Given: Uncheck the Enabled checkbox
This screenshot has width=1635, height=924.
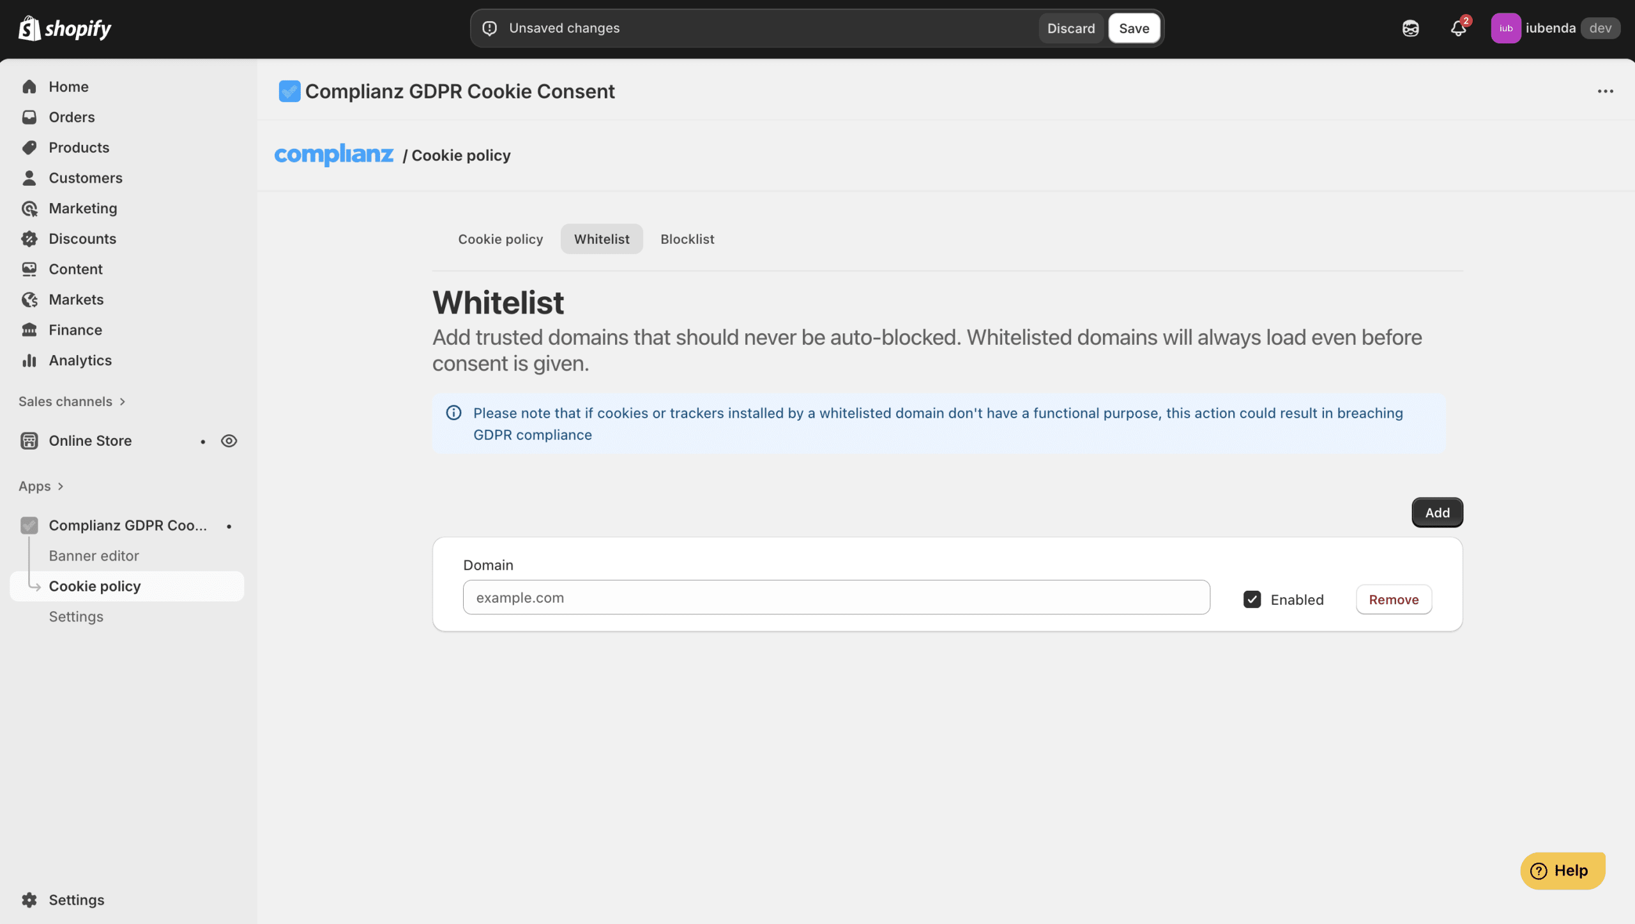Looking at the screenshot, I should point(1252,600).
